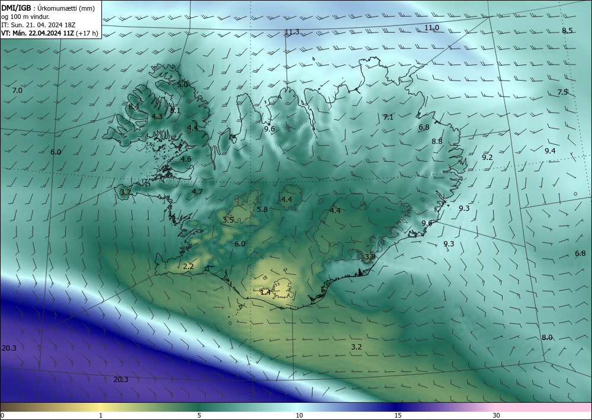592x420 pixels.
Task: Pick the 8.4 value label
Action: pos(134,107)
